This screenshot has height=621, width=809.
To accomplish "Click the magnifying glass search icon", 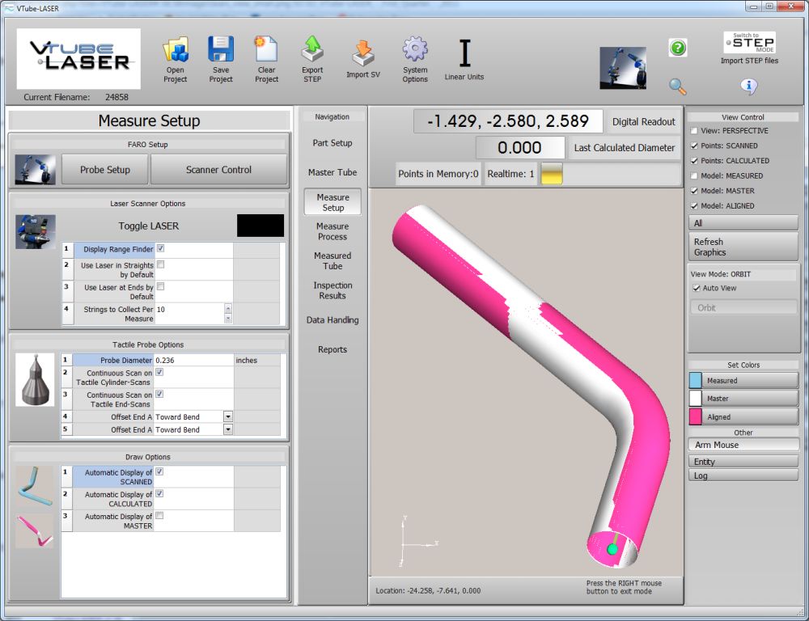I will (x=678, y=86).
